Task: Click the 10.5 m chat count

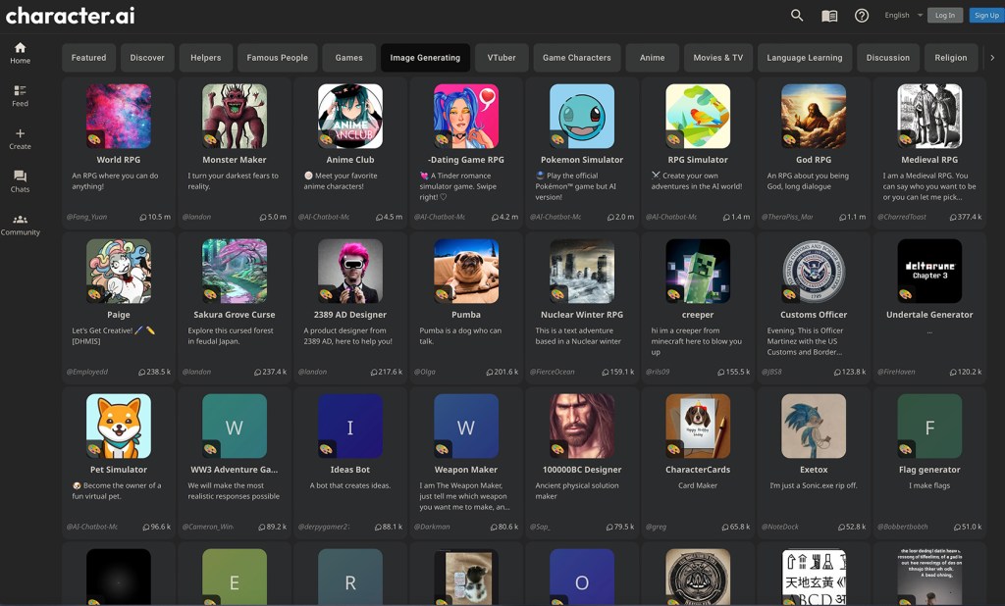Action: tap(155, 217)
